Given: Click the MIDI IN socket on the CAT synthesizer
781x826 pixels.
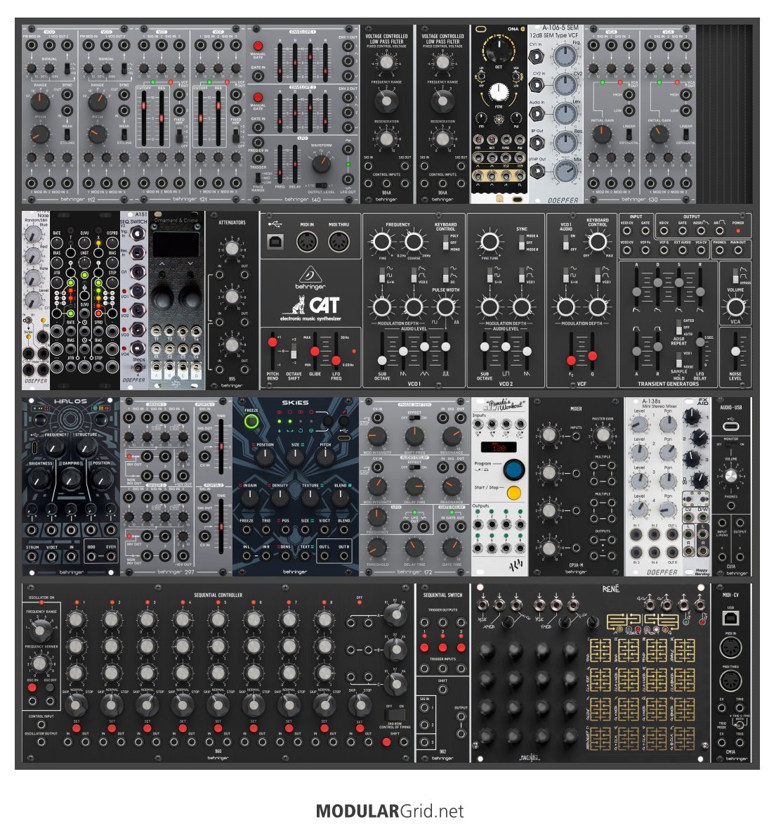Looking at the screenshot, I should (x=307, y=243).
